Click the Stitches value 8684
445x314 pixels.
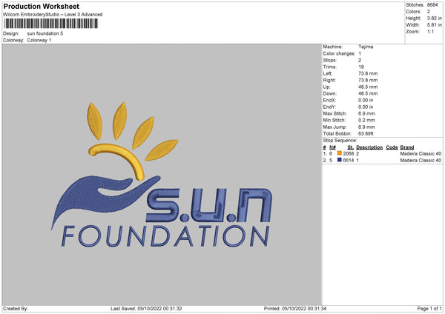432,5
